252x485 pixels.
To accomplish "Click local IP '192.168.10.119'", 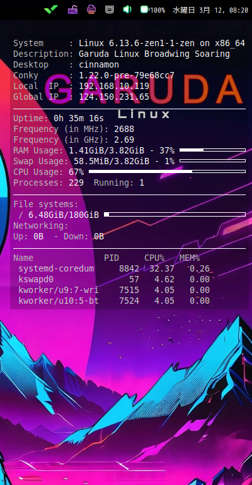I will click(x=114, y=86).
